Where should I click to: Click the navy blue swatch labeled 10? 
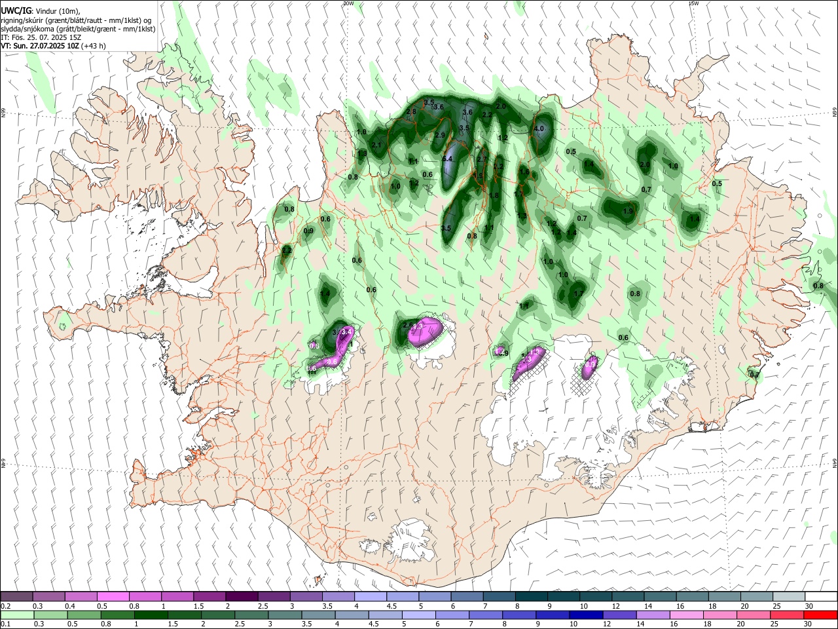(x=585, y=615)
